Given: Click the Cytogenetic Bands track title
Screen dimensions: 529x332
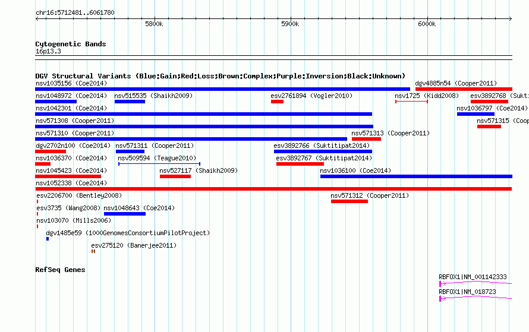Looking at the screenshot, I should [71, 44].
